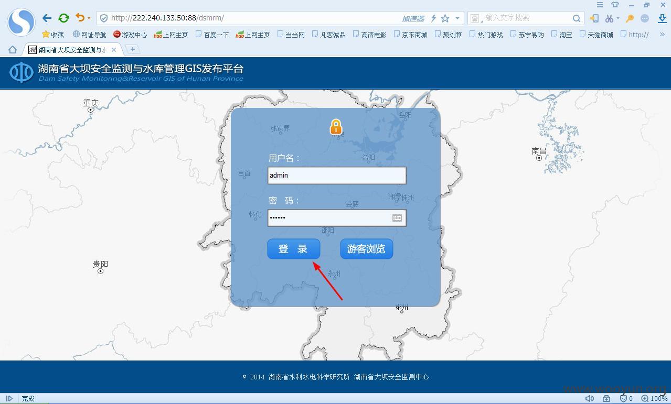Click the home icon by tabs
The image size is (671, 404).
tap(13, 50)
